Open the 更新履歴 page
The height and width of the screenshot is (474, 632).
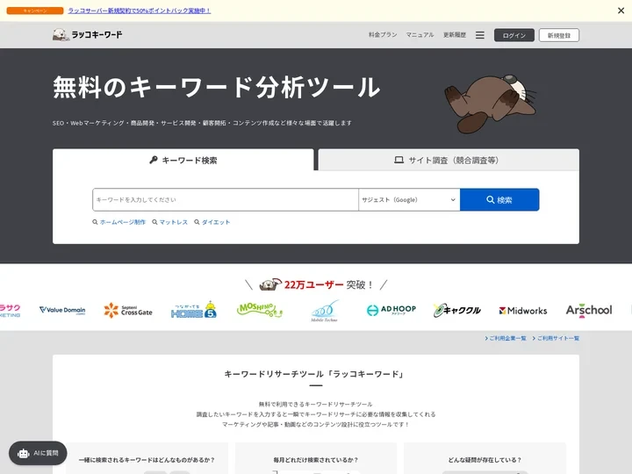pyautogui.click(x=455, y=34)
